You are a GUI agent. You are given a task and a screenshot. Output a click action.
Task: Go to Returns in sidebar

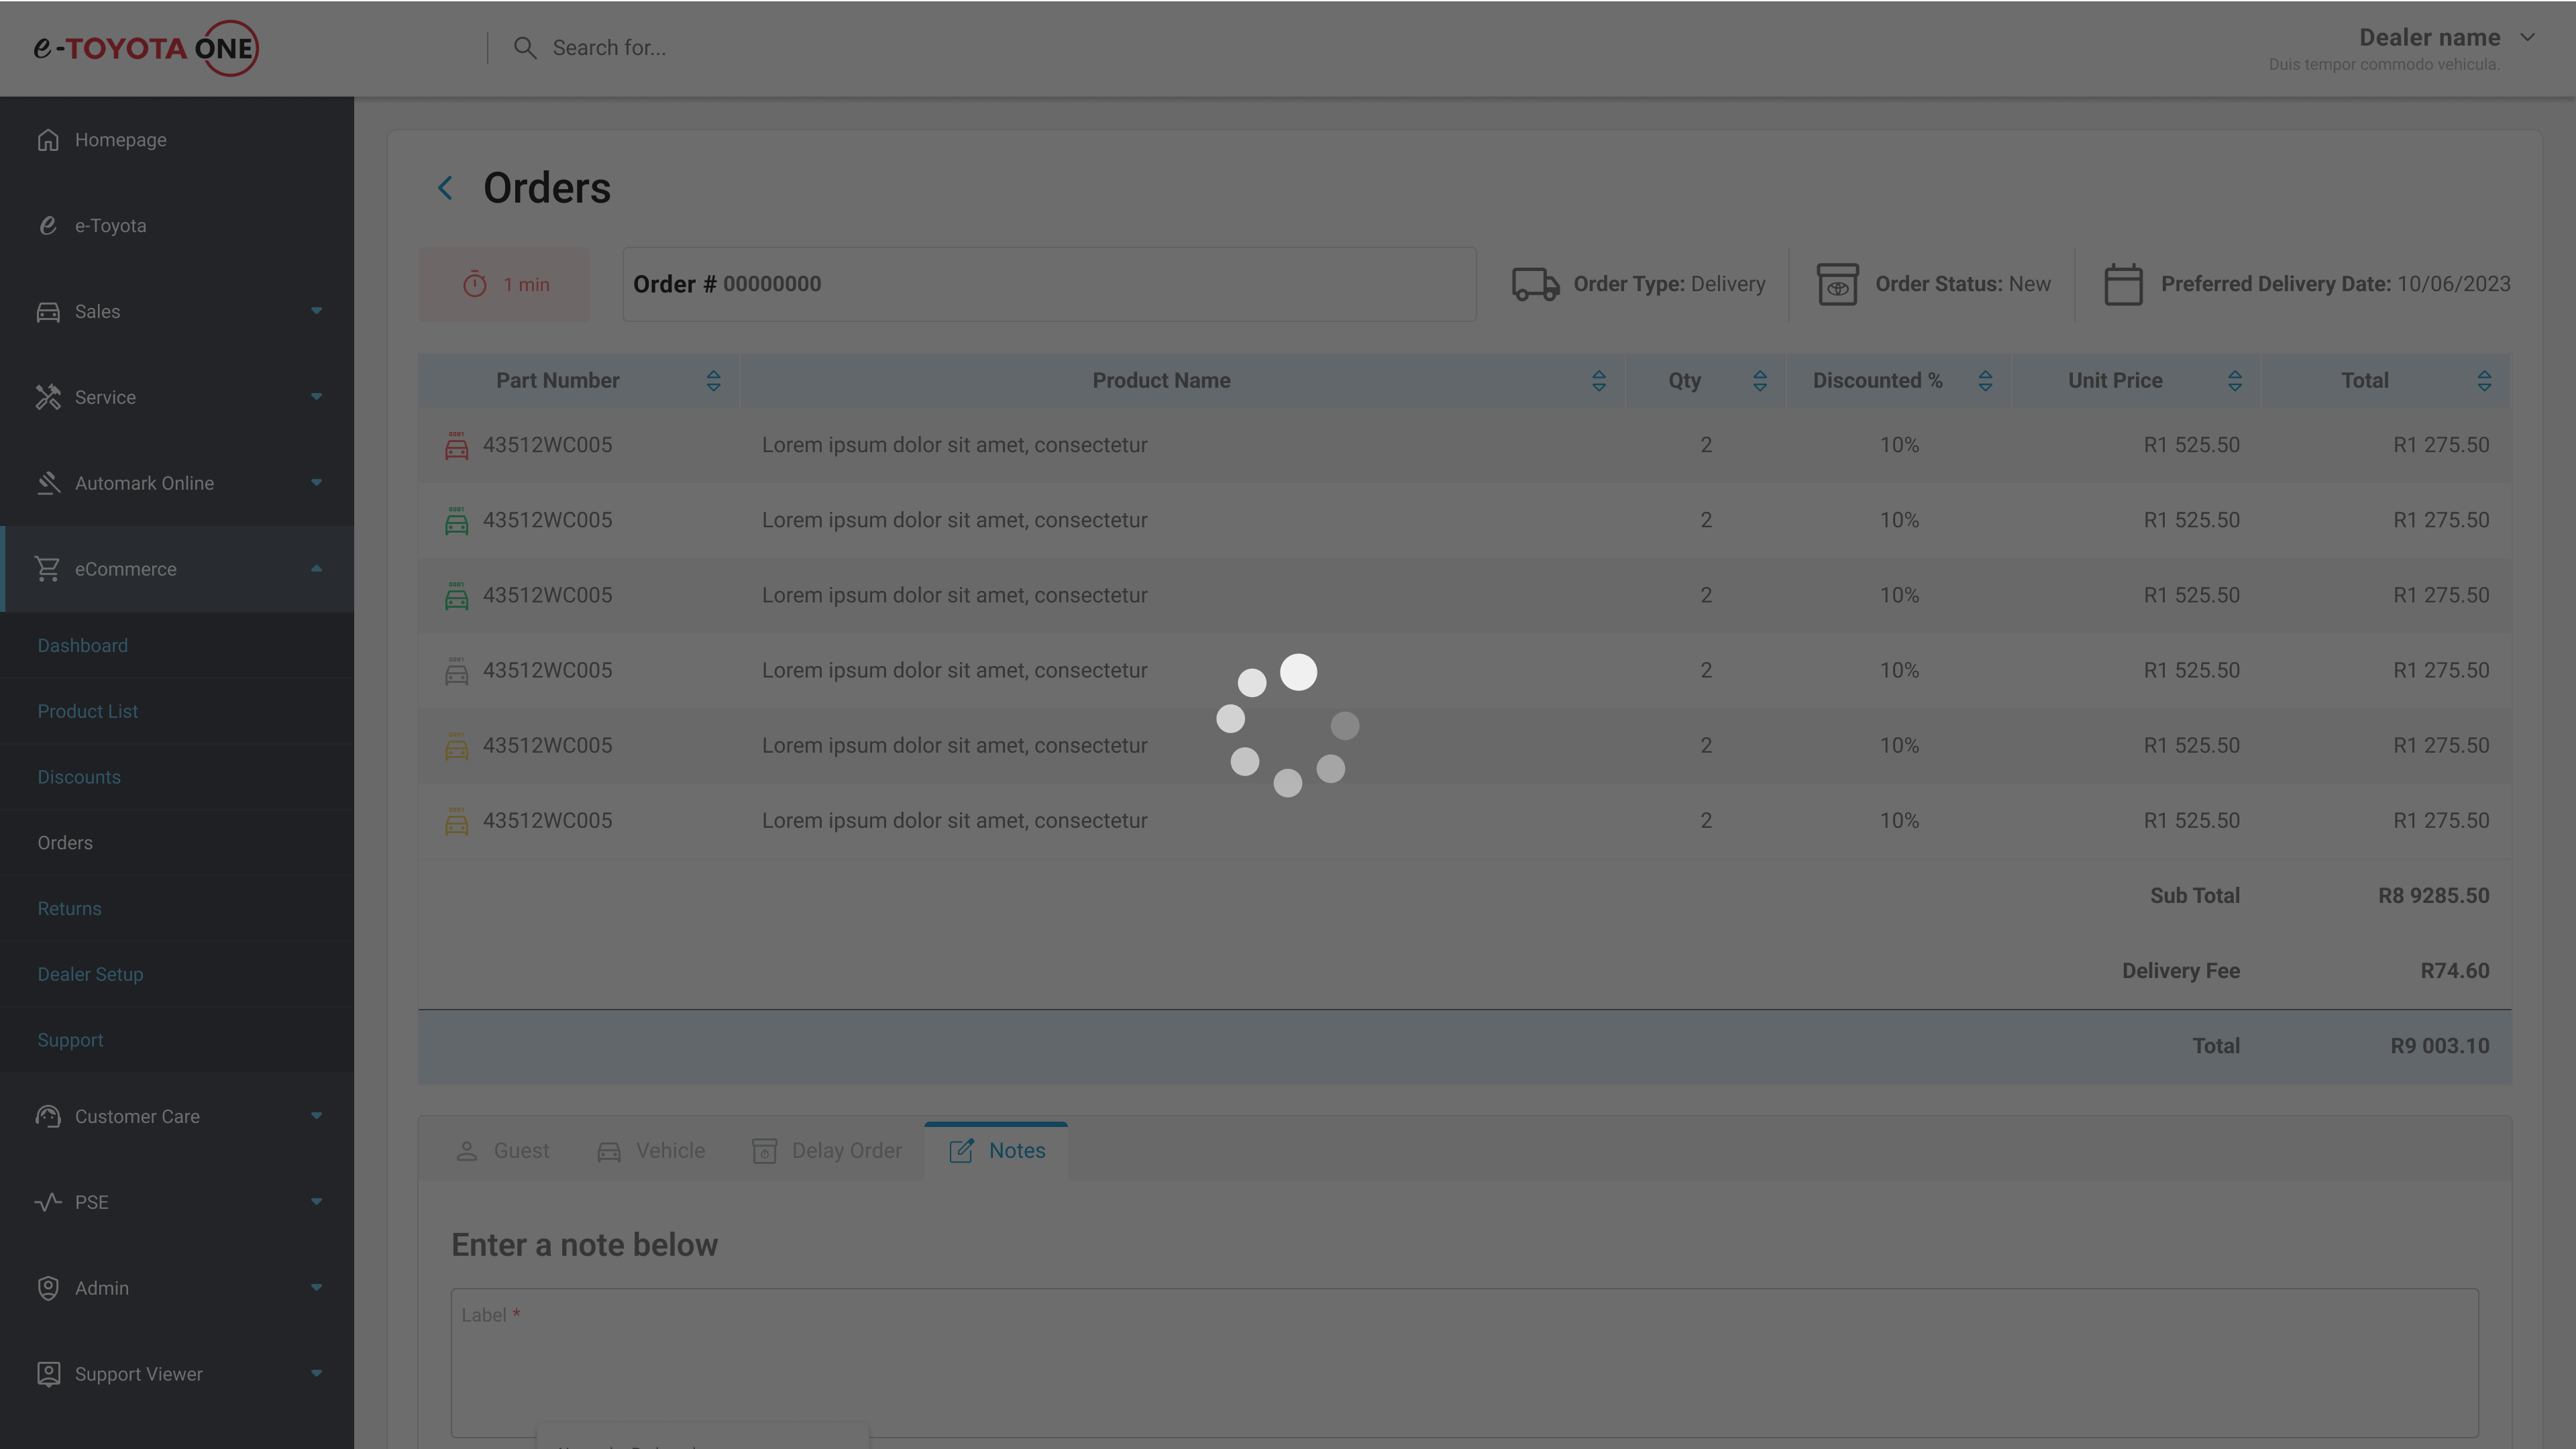click(69, 908)
